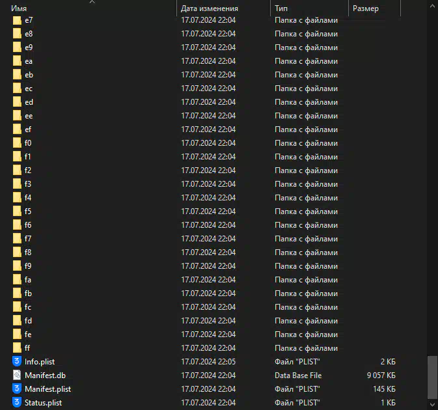This screenshot has width=438, height=410.
Task: Click the 145 КБ size cell
Action: click(x=385, y=389)
